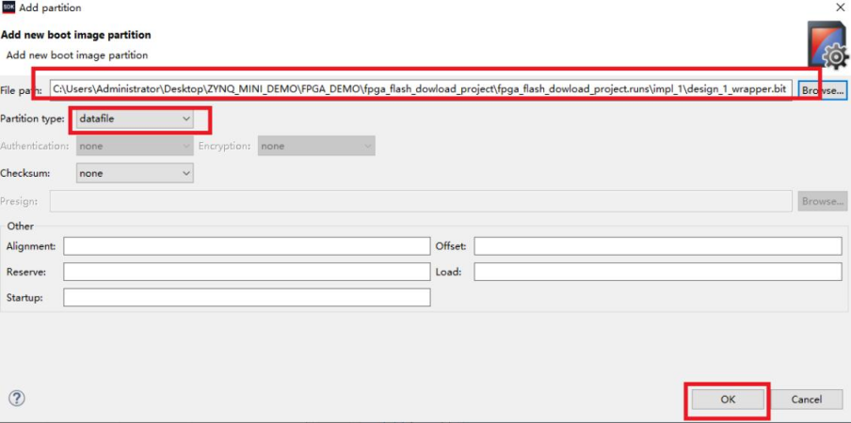
Task: Focus the Load input field
Action: pyautogui.click(x=657, y=272)
